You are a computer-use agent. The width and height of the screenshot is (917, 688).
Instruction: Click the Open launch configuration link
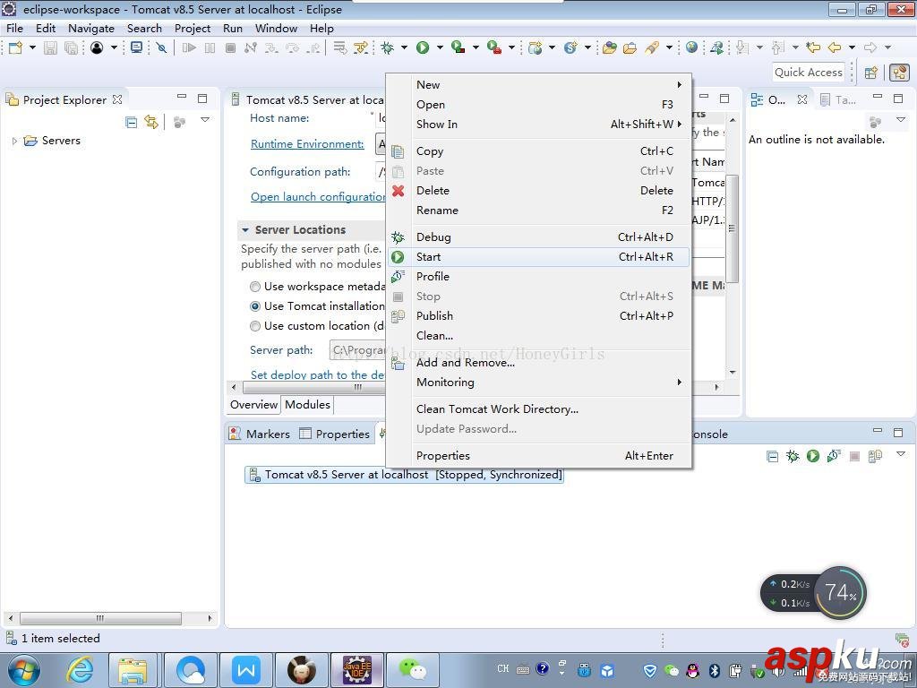(x=318, y=197)
